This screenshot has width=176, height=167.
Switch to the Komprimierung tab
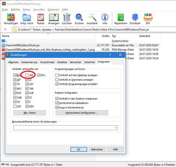[x=29, y=62]
